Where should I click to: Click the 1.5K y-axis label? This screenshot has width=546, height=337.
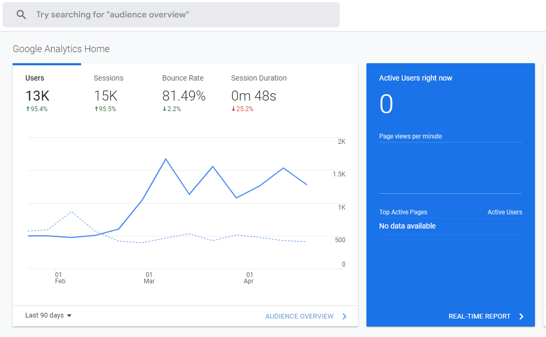click(x=339, y=174)
